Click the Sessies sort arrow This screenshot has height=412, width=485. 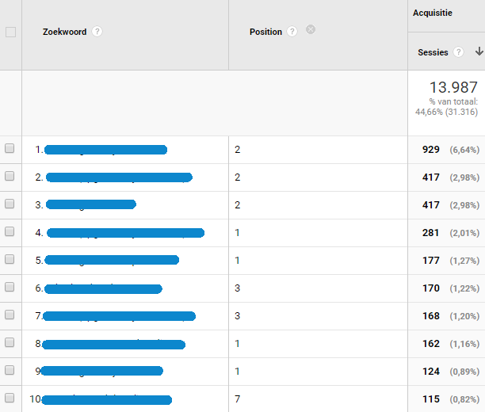tap(479, 51)
